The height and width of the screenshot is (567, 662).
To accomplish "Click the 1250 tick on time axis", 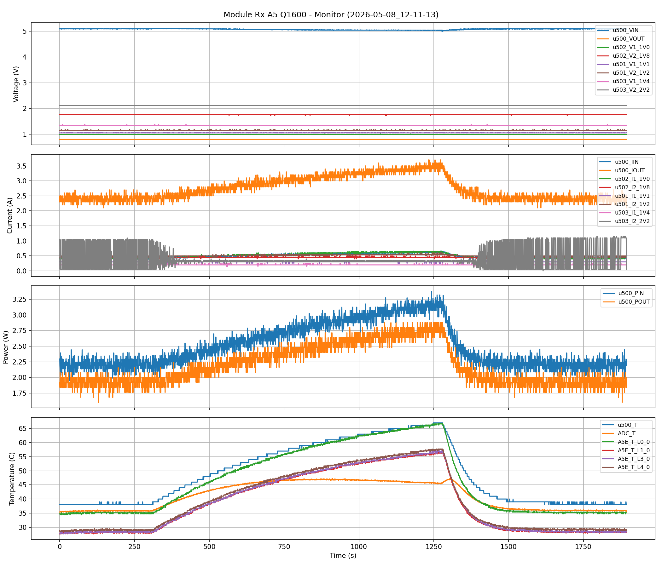I will (x=433, y=546).
